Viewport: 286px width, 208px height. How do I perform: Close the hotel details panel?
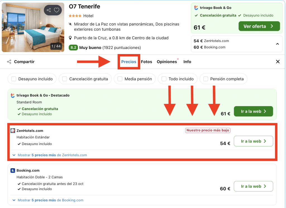(278, 62)
